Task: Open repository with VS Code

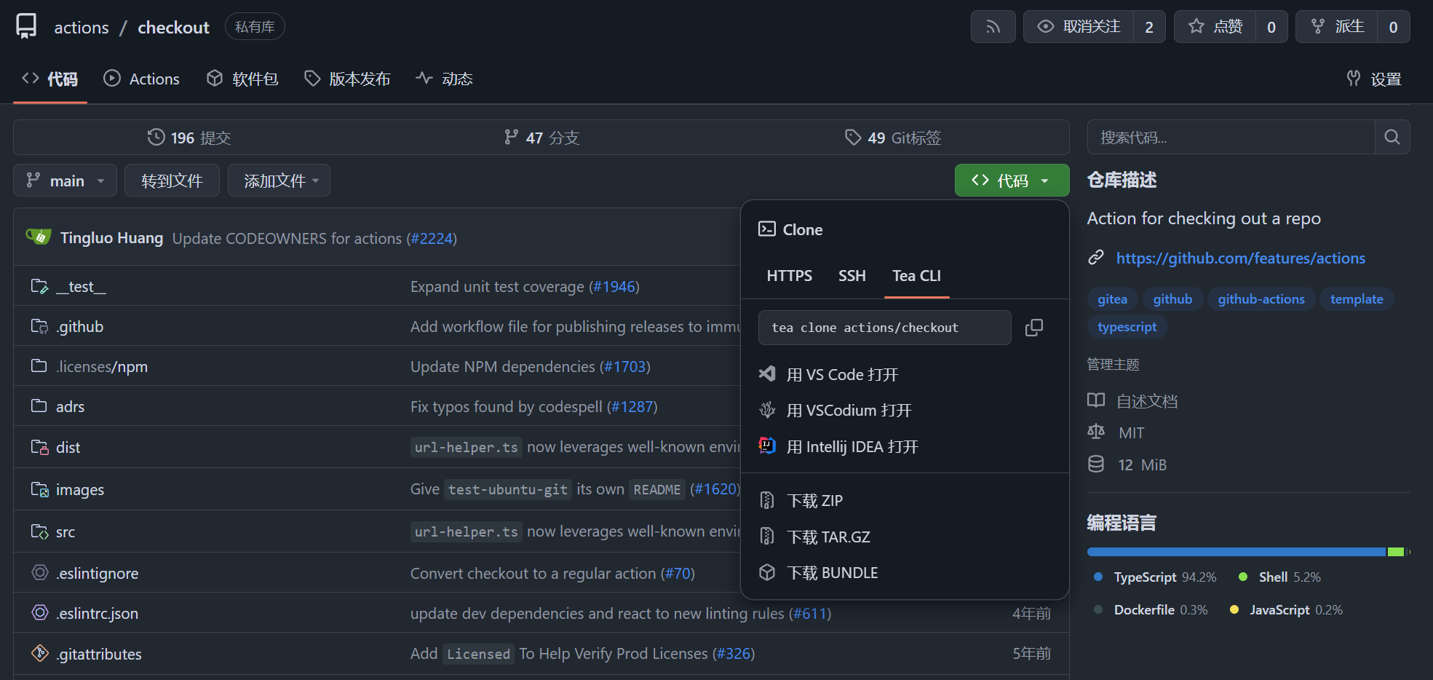Action: coord(842,374)
